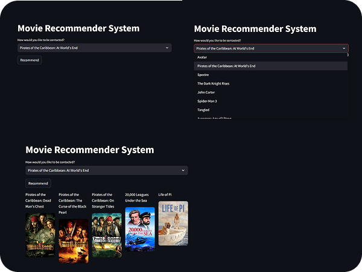
Task: Click the dropdown list scrollbar handle
Action: point(348,55)
